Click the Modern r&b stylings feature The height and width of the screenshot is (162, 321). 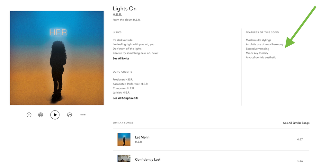[x=258, y=40]
